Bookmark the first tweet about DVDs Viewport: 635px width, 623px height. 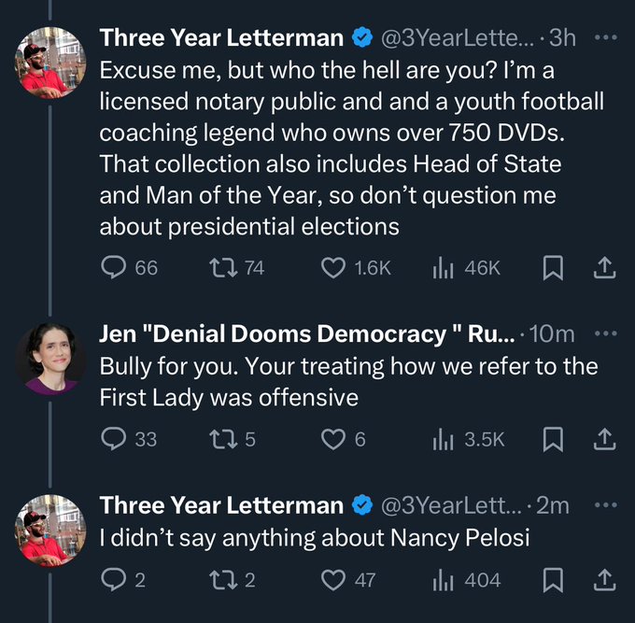553,268
